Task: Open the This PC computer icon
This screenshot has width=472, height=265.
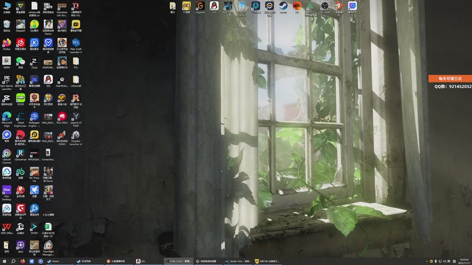Action: (x=6, y=8)
